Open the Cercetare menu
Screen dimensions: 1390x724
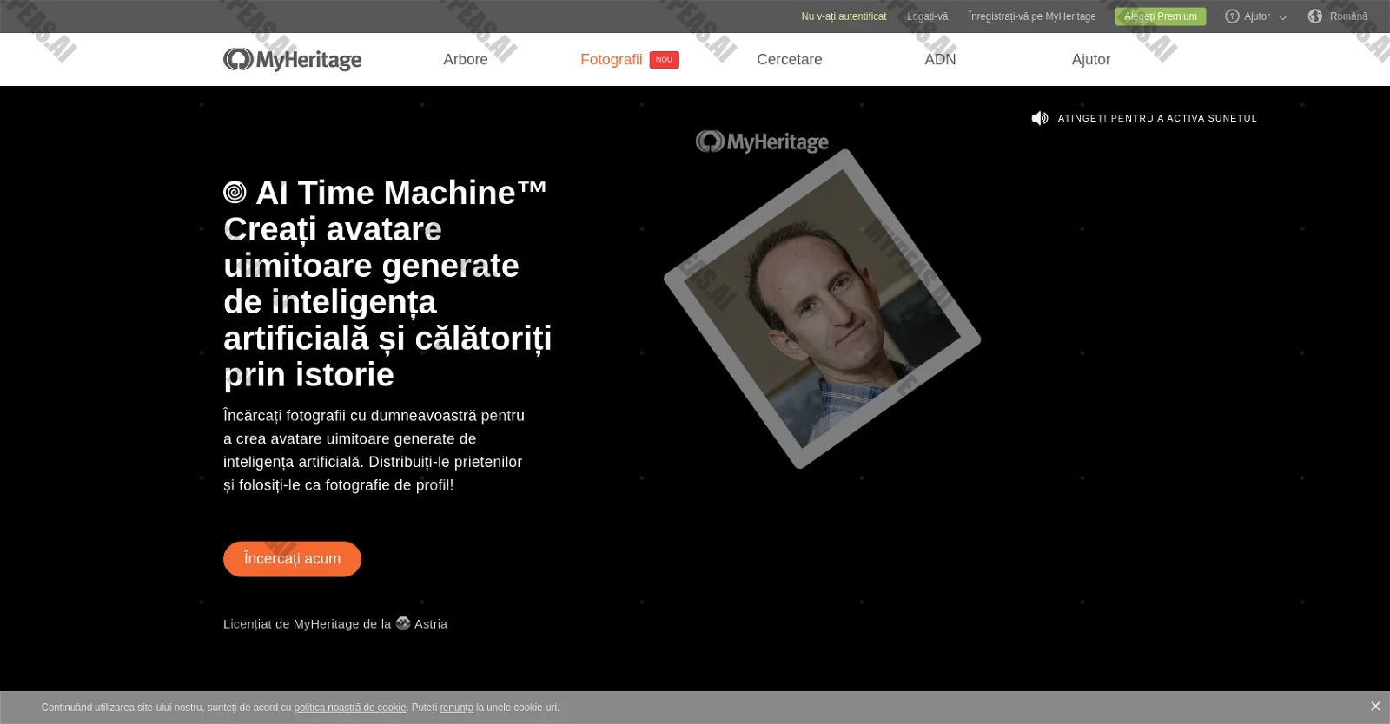click(790, 60)
